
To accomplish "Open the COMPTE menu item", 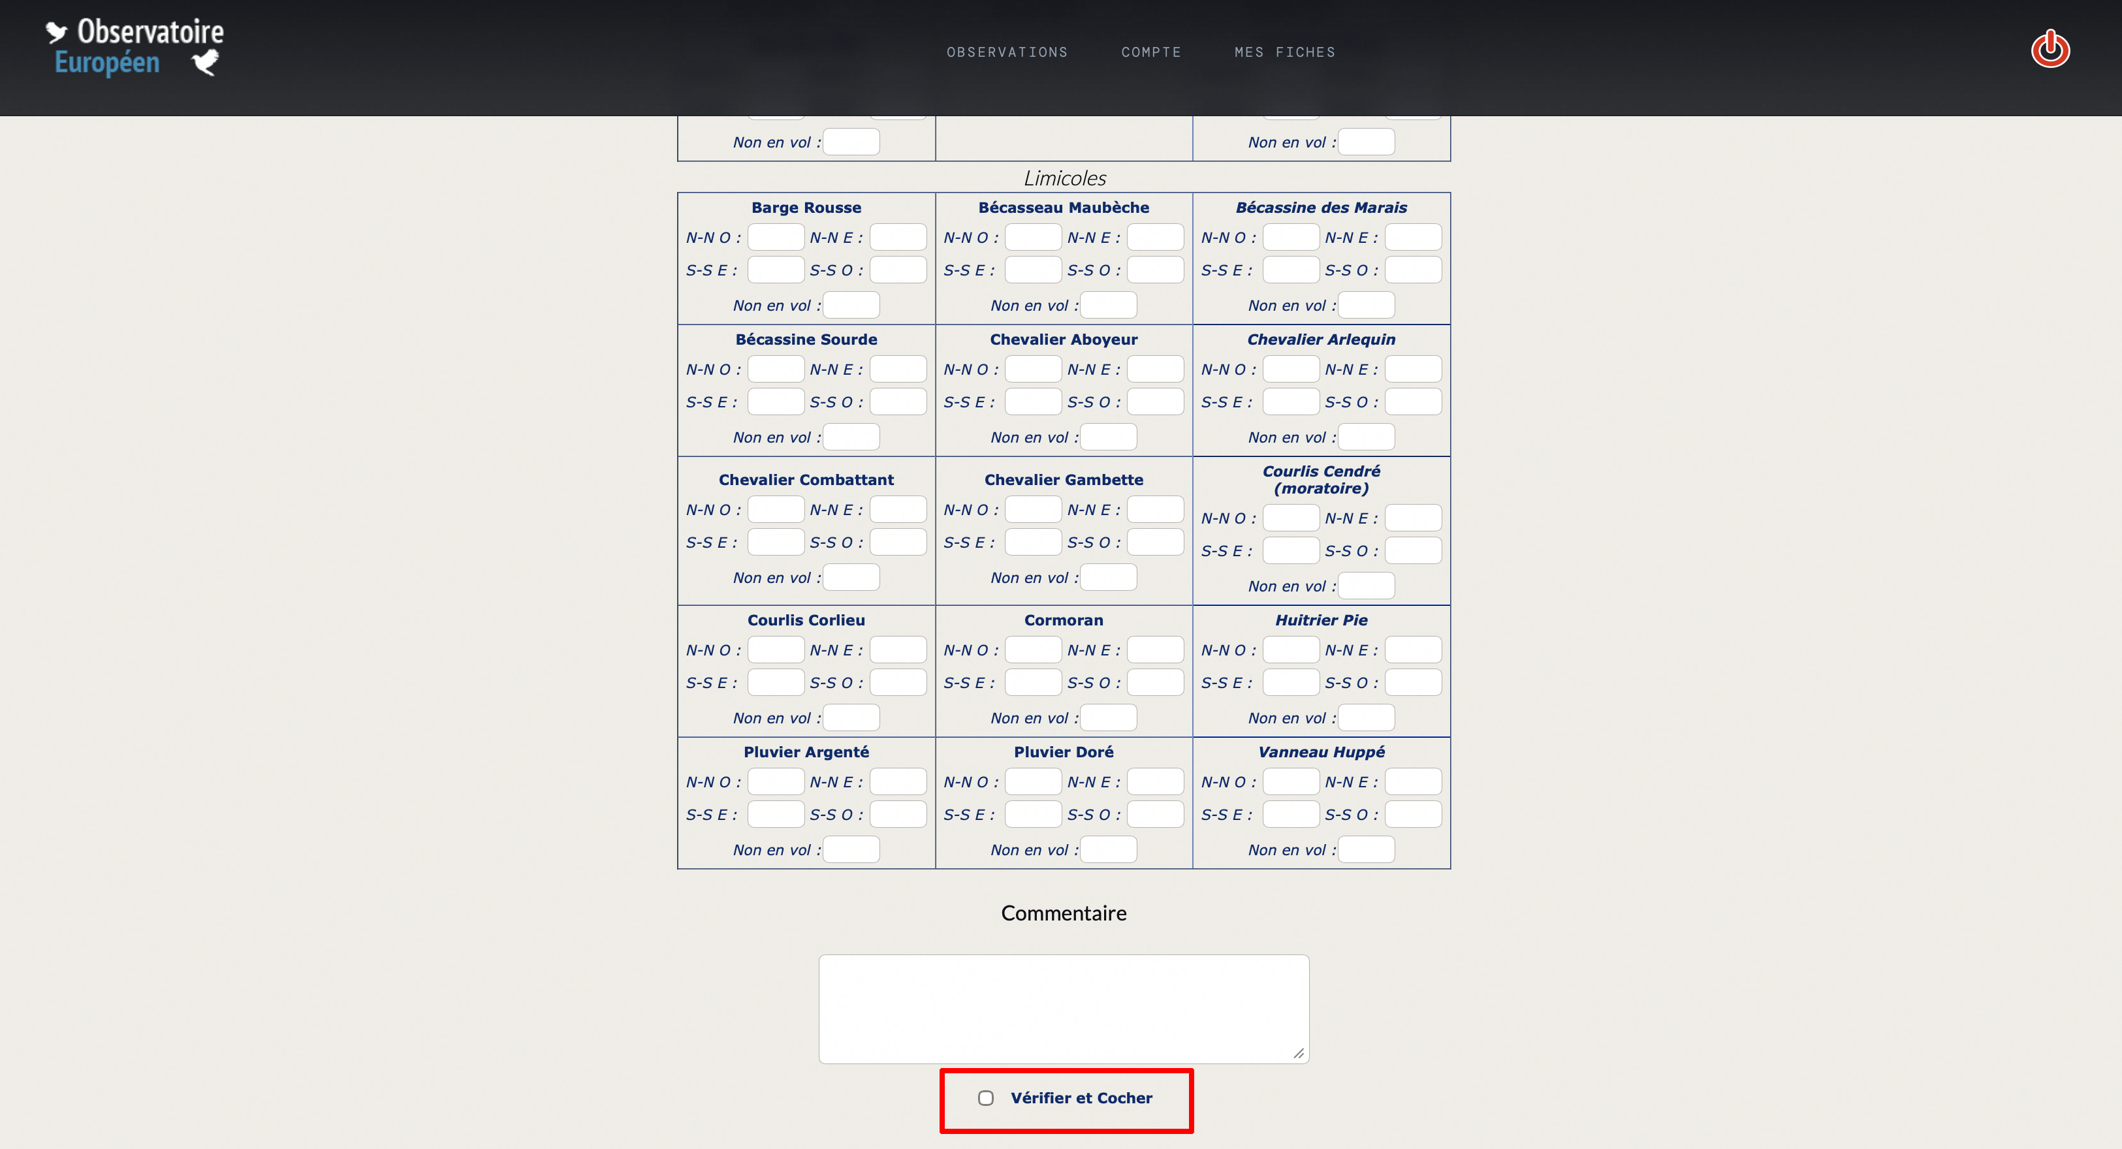I will coord(1151,52).
